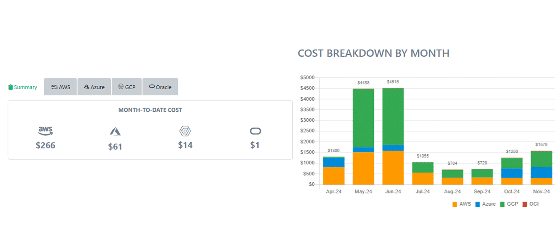This screenshot has height=251, width=555.
Task: Click the $266 AWS cost value
Action: point(45,145)
